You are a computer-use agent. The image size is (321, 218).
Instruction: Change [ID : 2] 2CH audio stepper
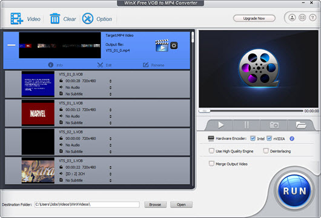[110, 174]
